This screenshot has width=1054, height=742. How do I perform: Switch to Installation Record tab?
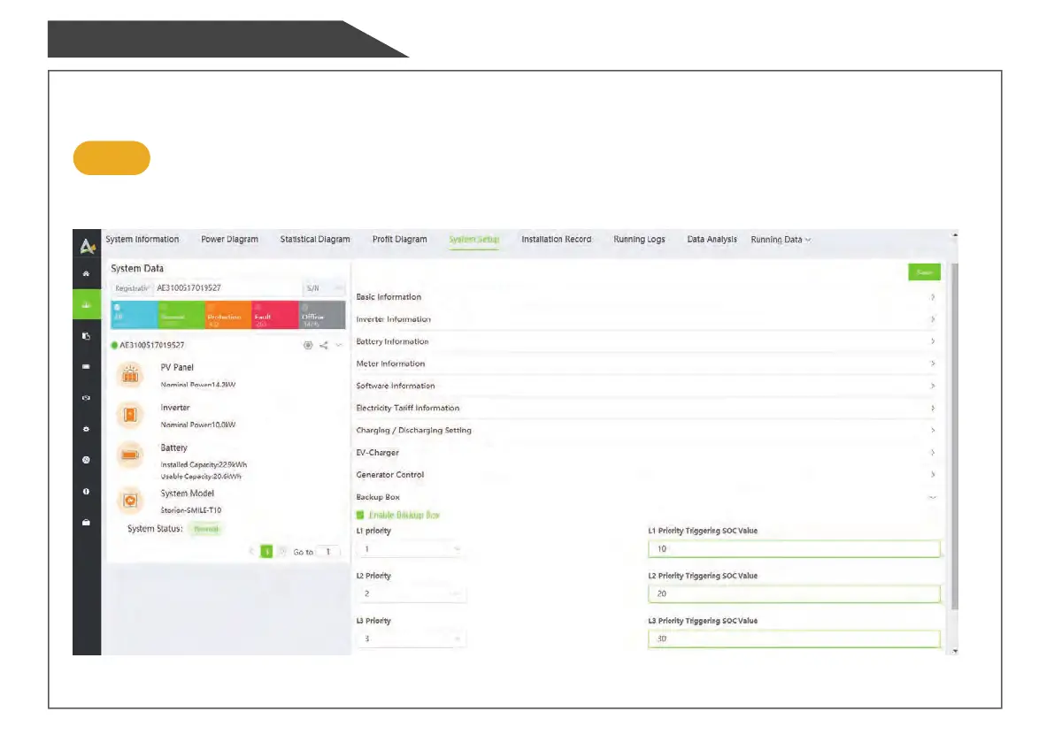556,239
